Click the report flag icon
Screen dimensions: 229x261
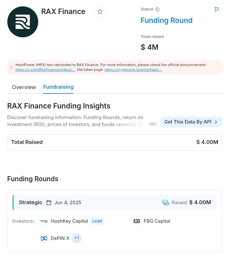pyautogui.click(x=217, y=10)
